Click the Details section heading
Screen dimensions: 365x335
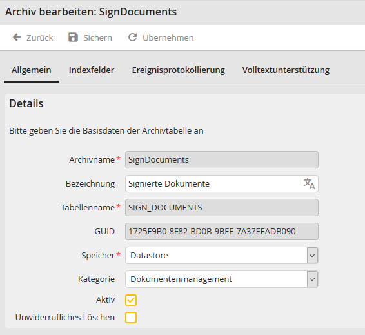pyautogui.click(x=26, y=103)
